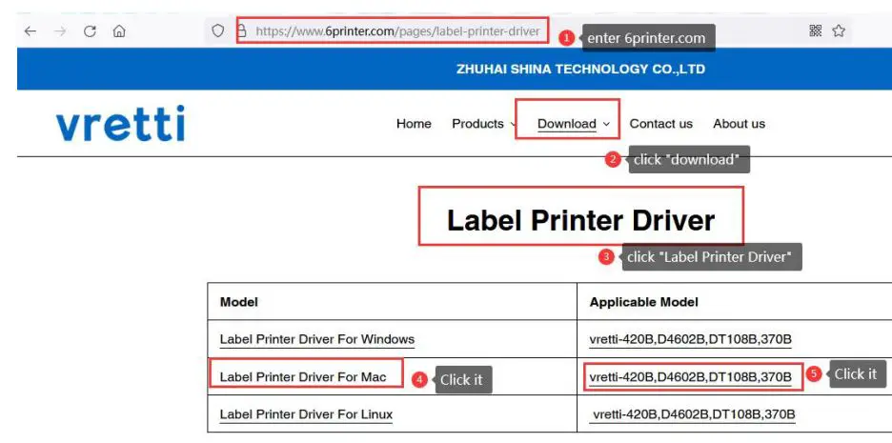Viewport: 892px width, 443px height.
Task: Open Label Printer Driver For Linux link
Action: pos(306,414)
